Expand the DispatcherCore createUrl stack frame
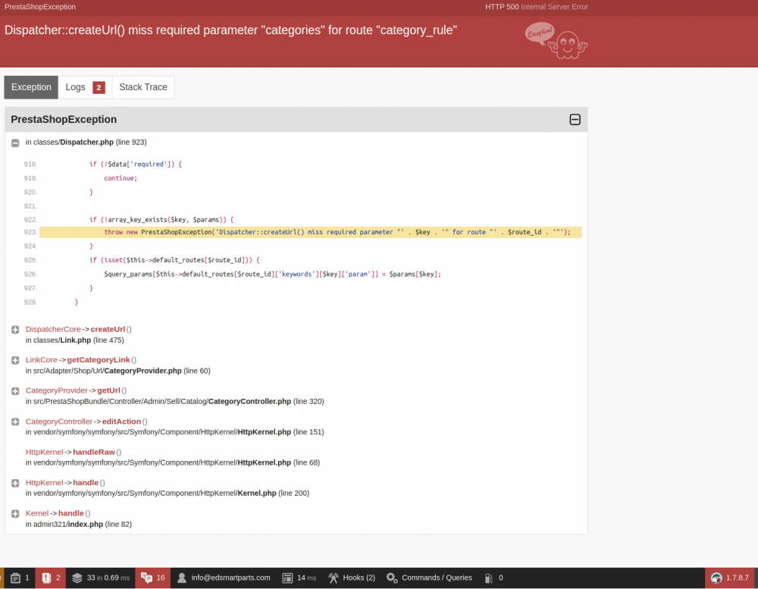The width and height of the screenshot is (758, 589). tap(15, 329)
